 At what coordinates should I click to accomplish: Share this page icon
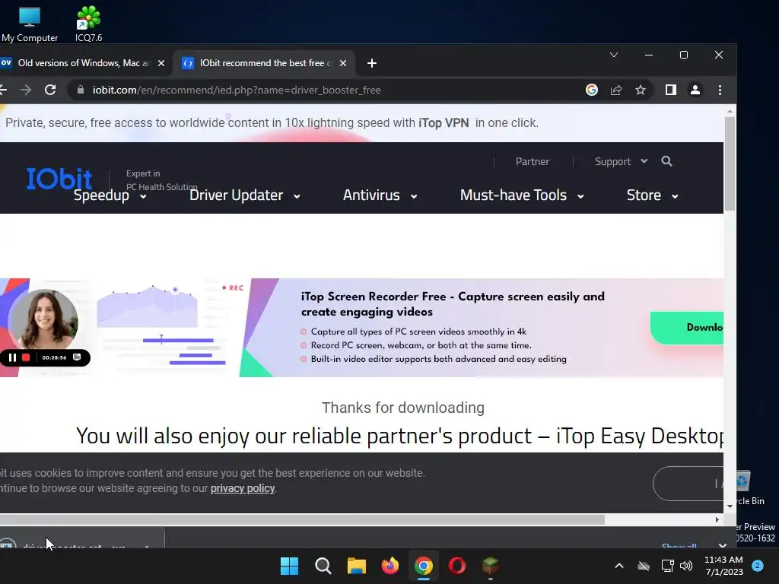616,90
